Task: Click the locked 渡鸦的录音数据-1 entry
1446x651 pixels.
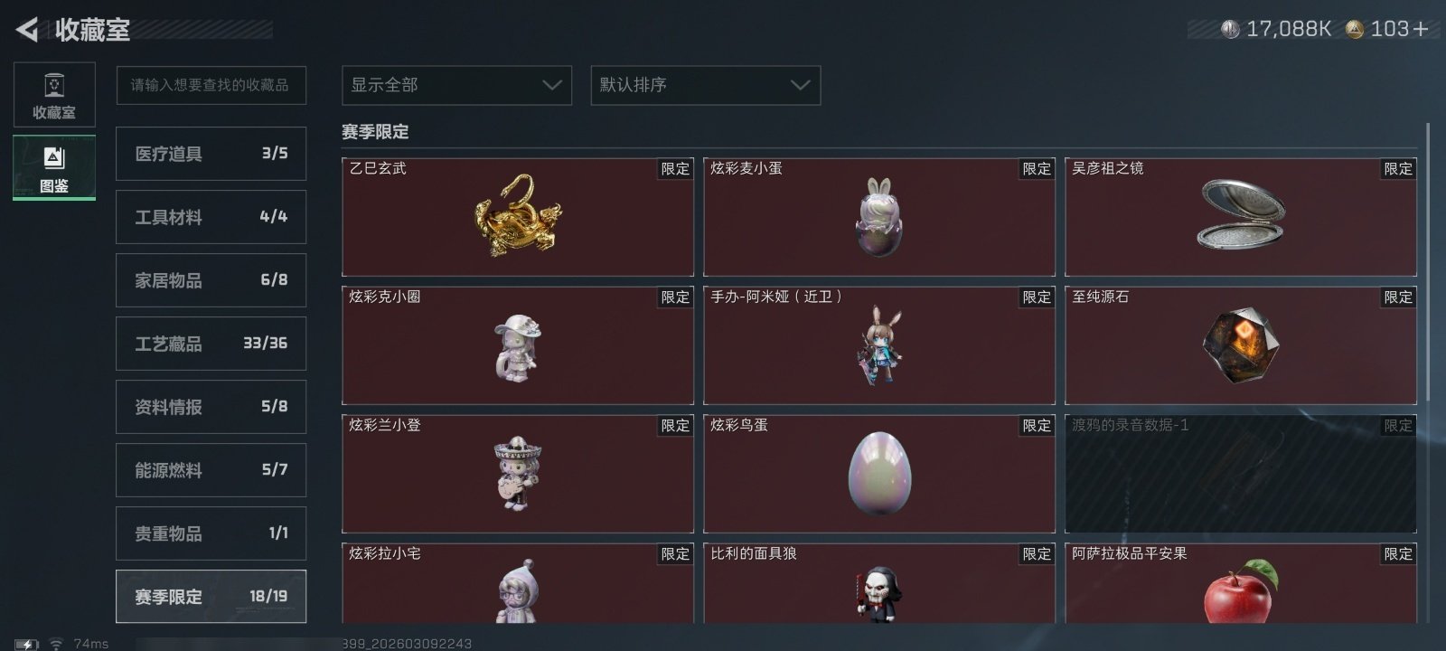Action: 1241,474
